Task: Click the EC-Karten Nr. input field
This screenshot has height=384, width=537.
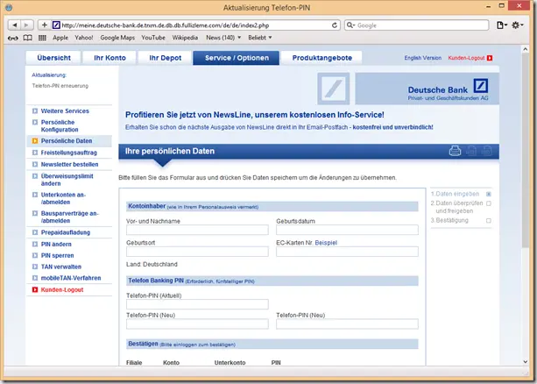Action: pyautogui.click(x=347, y=252)
